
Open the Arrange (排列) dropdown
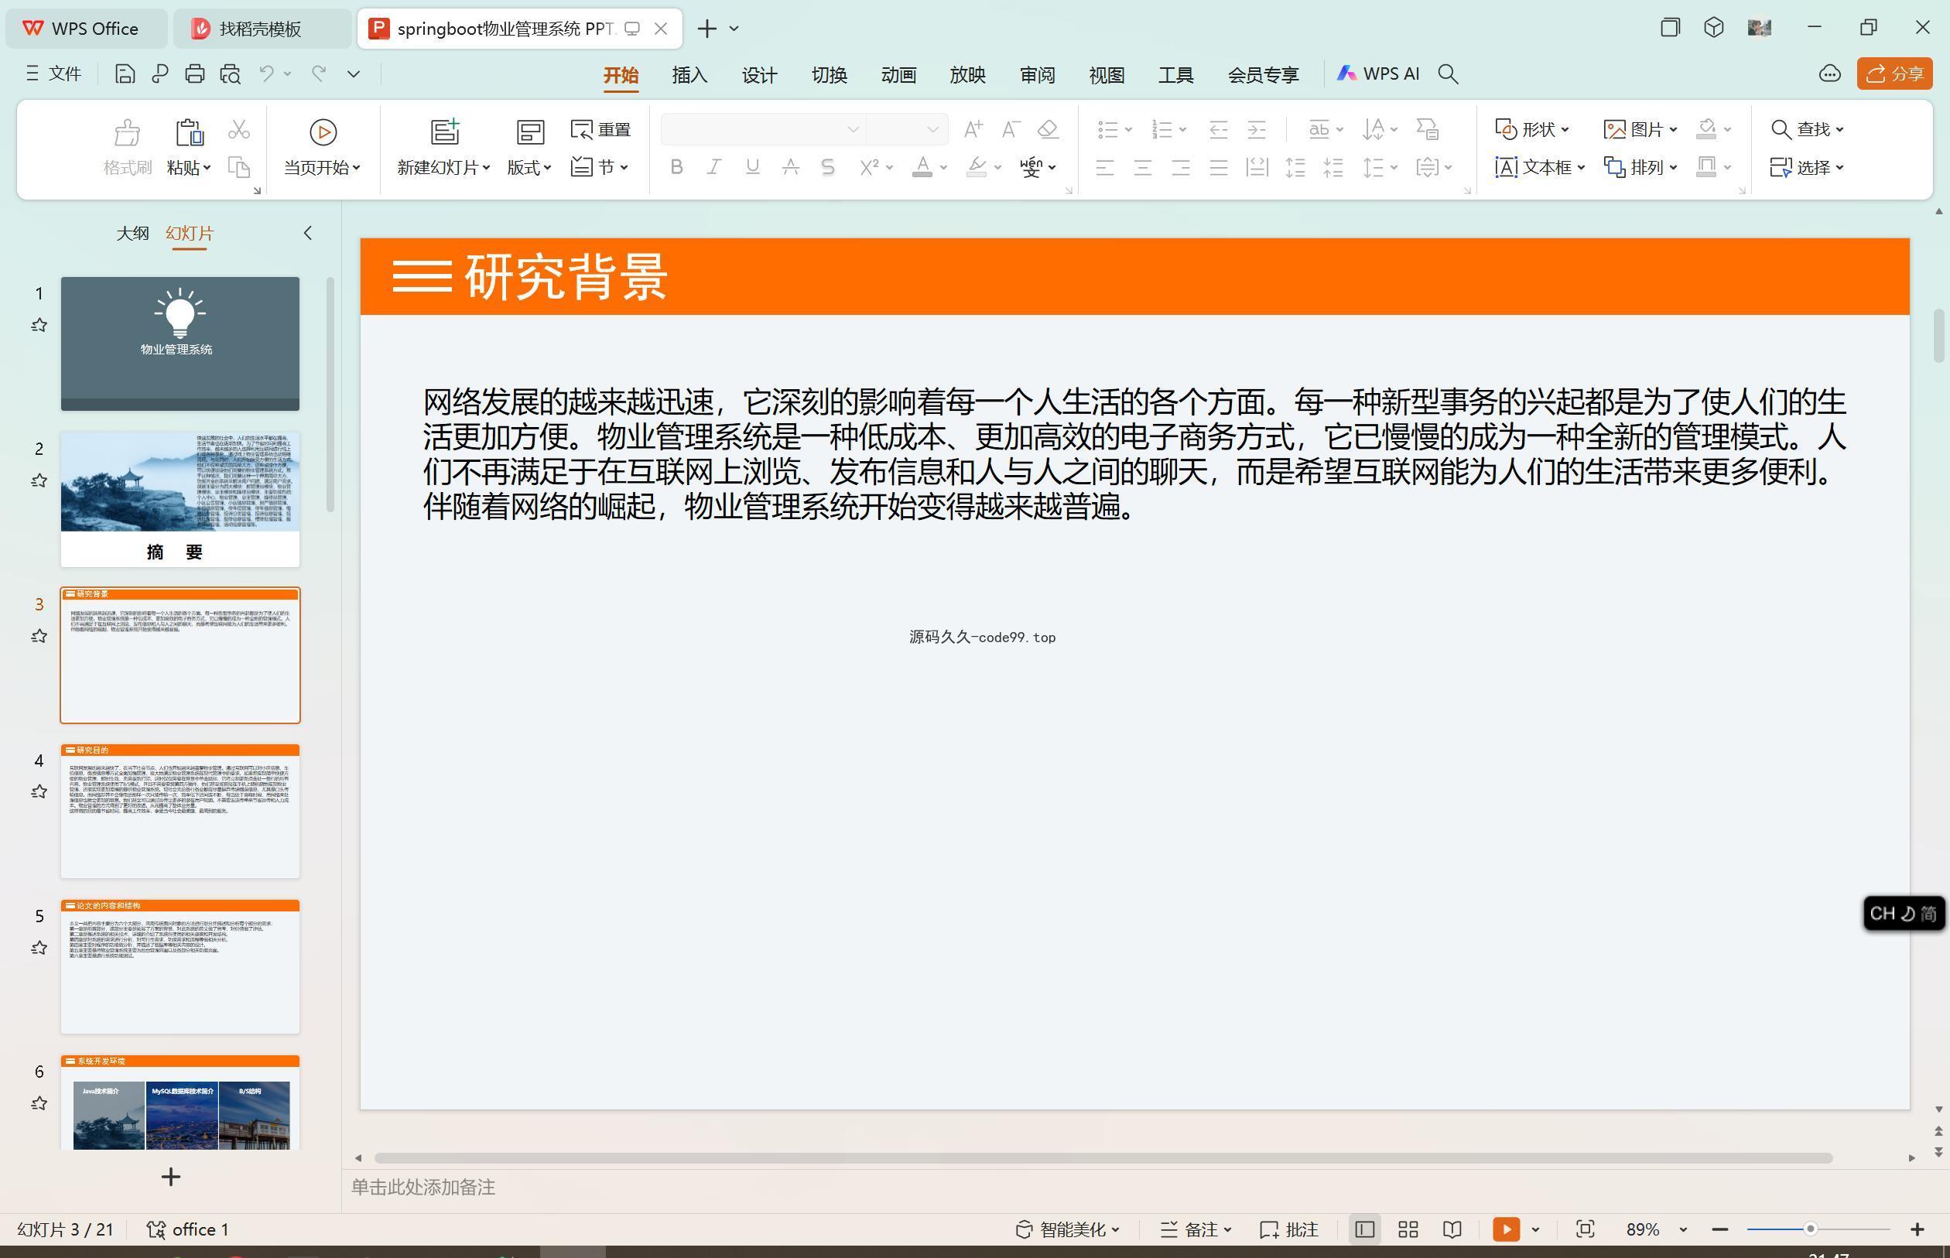pyautogui.click(x=1640, y=167)
